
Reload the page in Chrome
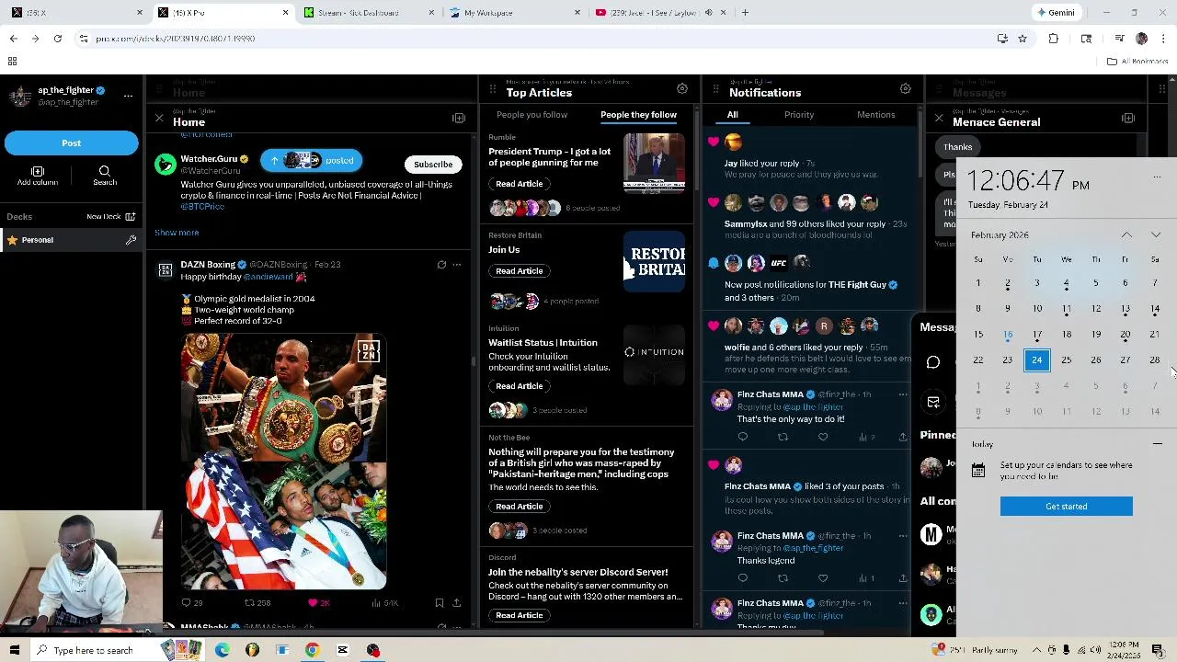57,39
